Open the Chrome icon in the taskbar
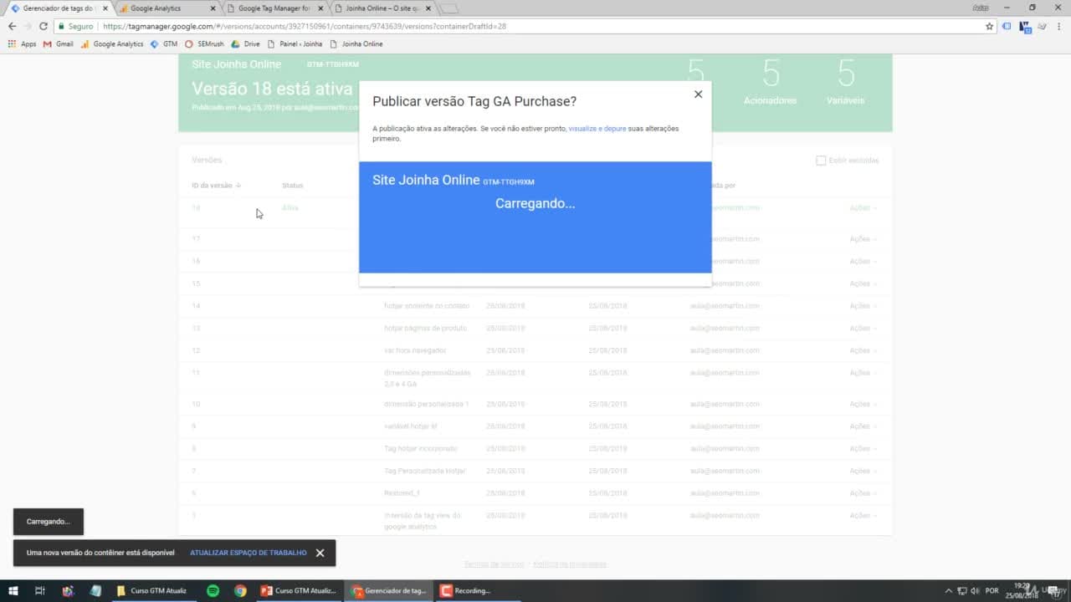 click(x=240, y=590)
